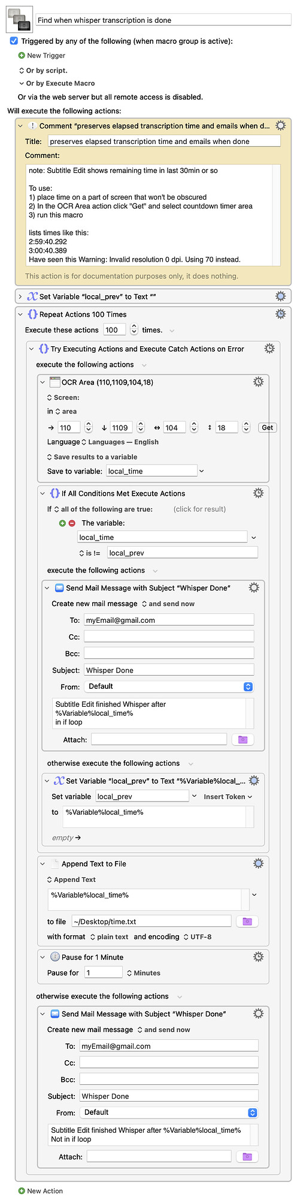Open gear menu for If All Conditions Met

pyautogui.click(x=258, y=493)
